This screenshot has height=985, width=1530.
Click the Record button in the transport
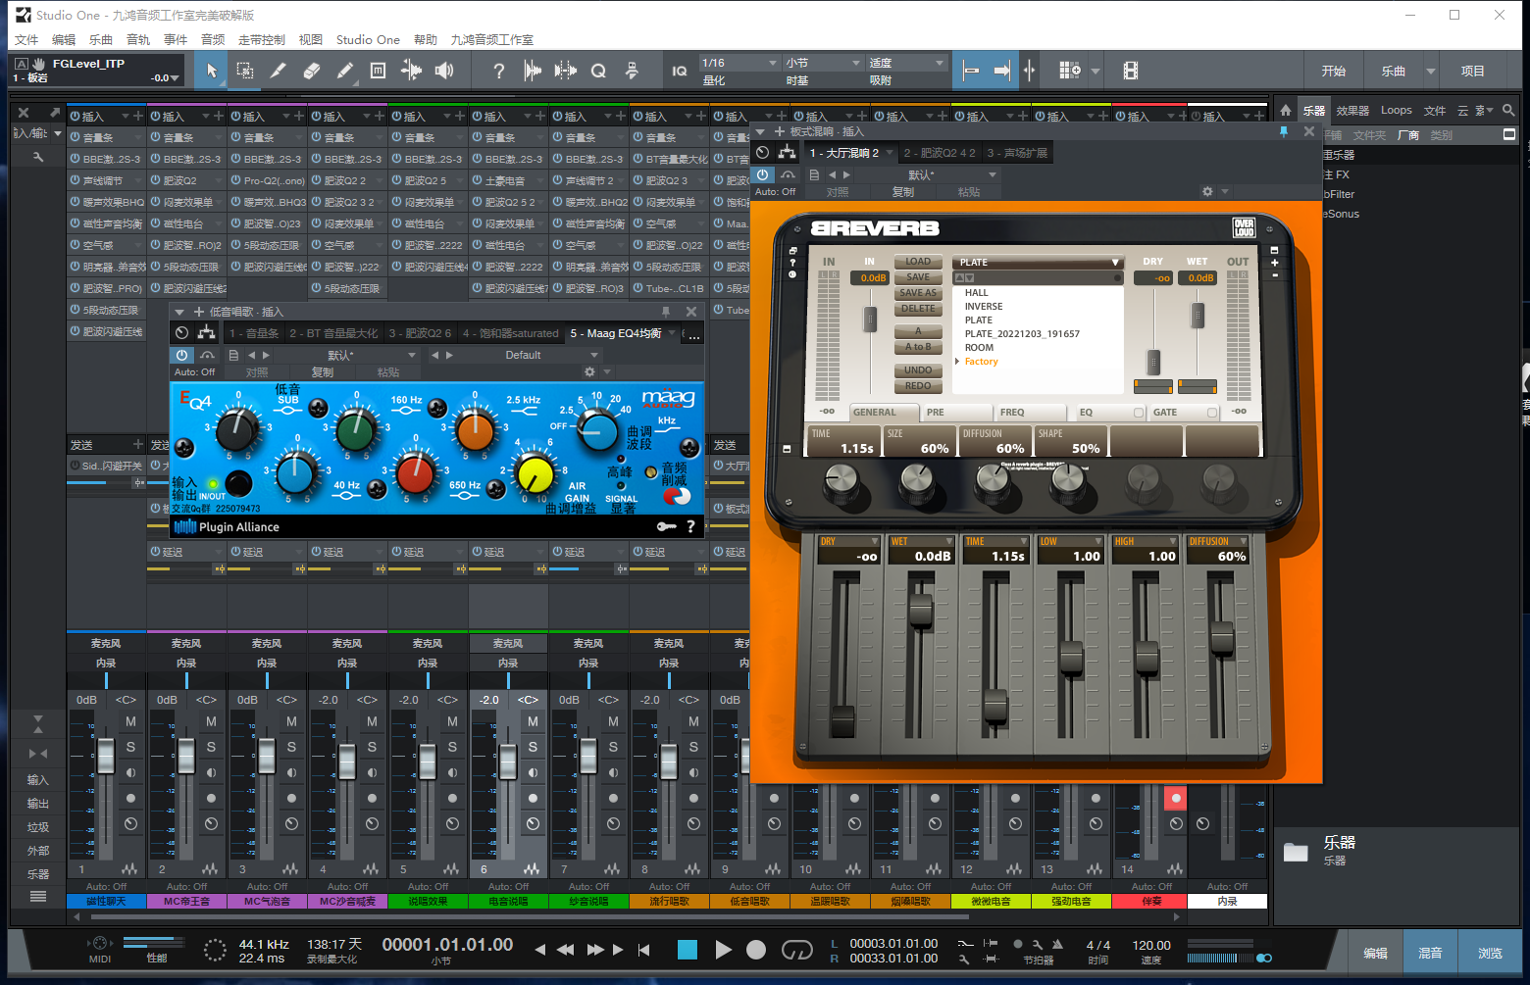coord(756,950)
